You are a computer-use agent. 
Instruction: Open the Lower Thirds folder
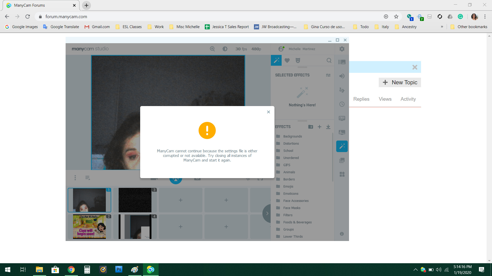click(290, 236)
